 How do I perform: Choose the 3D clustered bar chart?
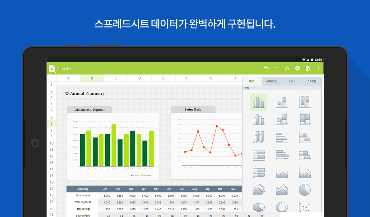tap(282, 155)
